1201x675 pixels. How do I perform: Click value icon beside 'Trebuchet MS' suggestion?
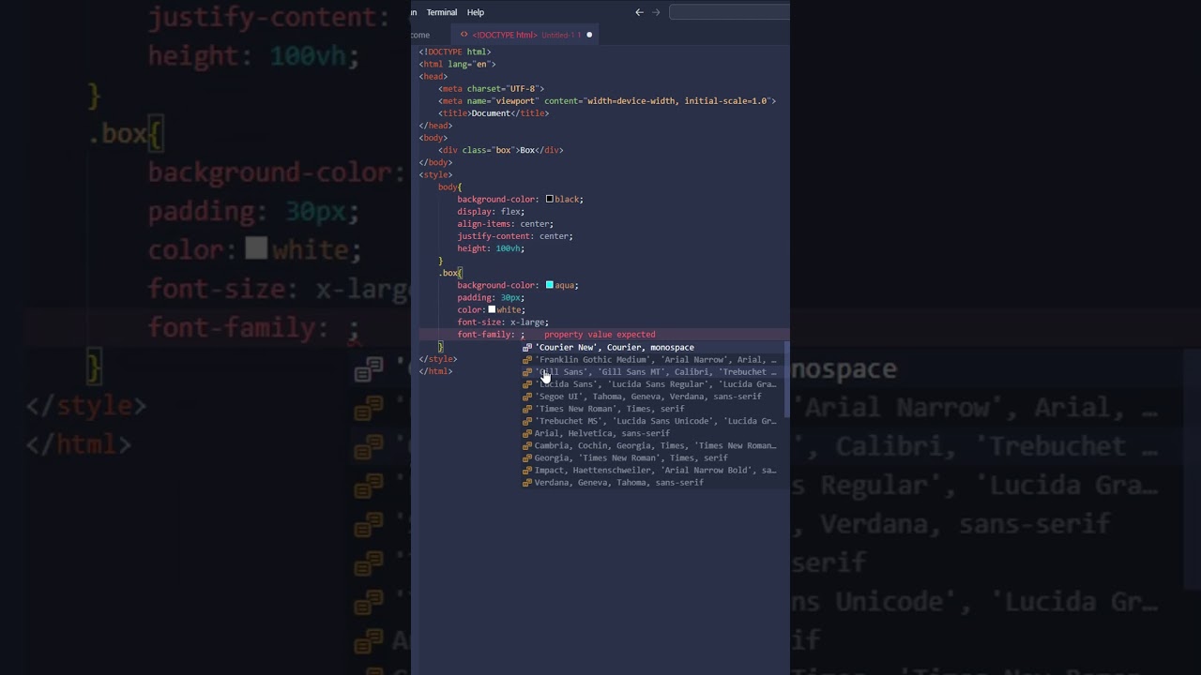pyautogui.click(x=527, y=421)
